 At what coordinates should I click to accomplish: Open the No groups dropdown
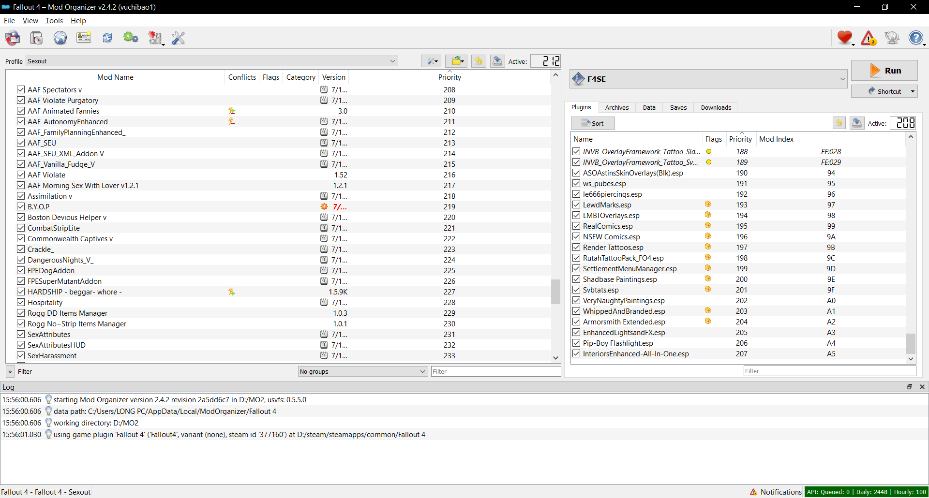pos(363,371)
